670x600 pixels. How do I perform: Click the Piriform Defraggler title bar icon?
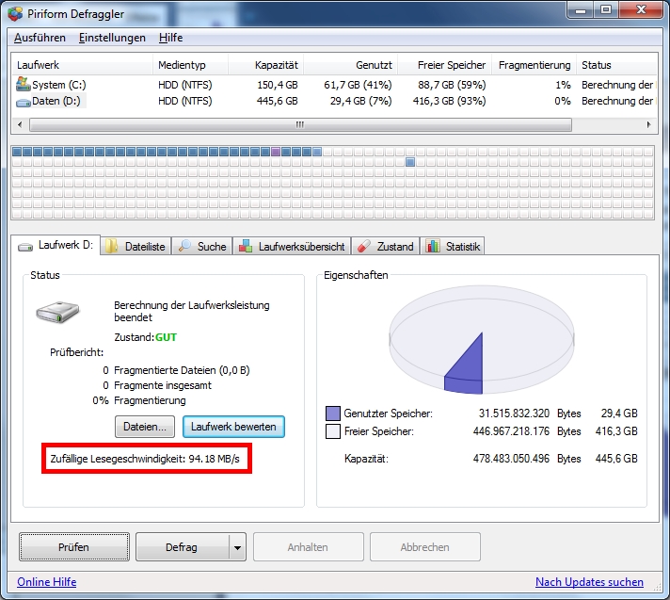click(x=15, y=14)
